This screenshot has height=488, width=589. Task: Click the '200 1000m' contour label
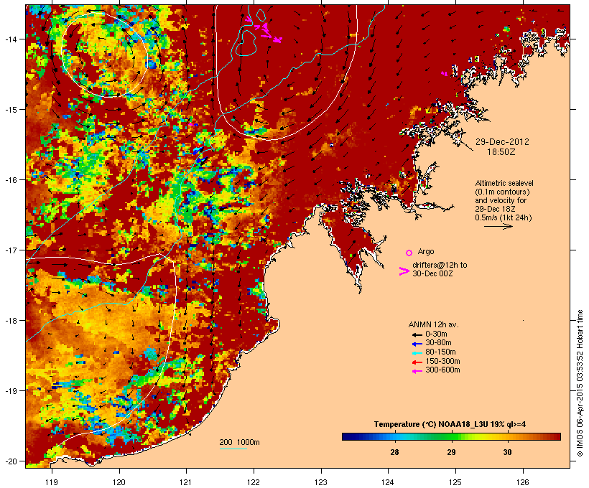[x=239, y=442]
